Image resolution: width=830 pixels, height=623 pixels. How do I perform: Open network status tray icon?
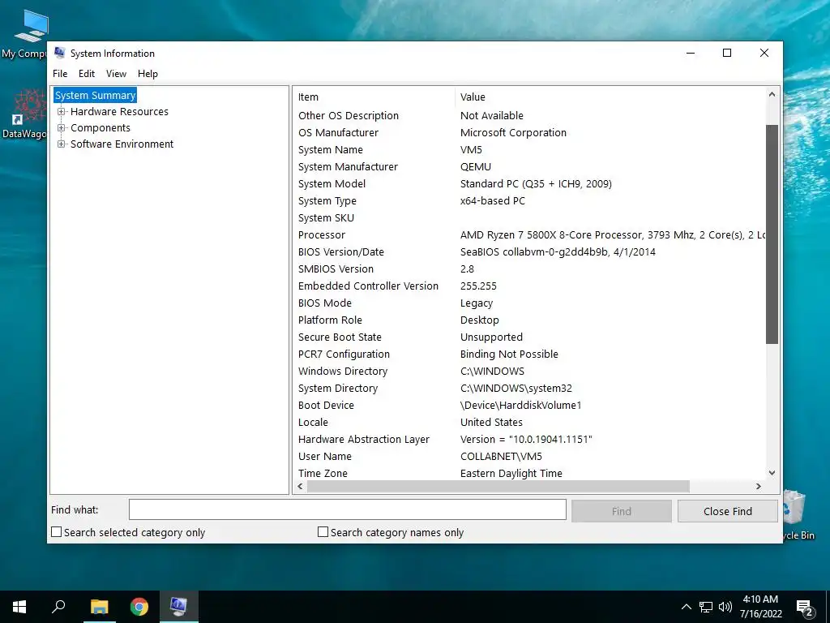click(x=706, y=607)
